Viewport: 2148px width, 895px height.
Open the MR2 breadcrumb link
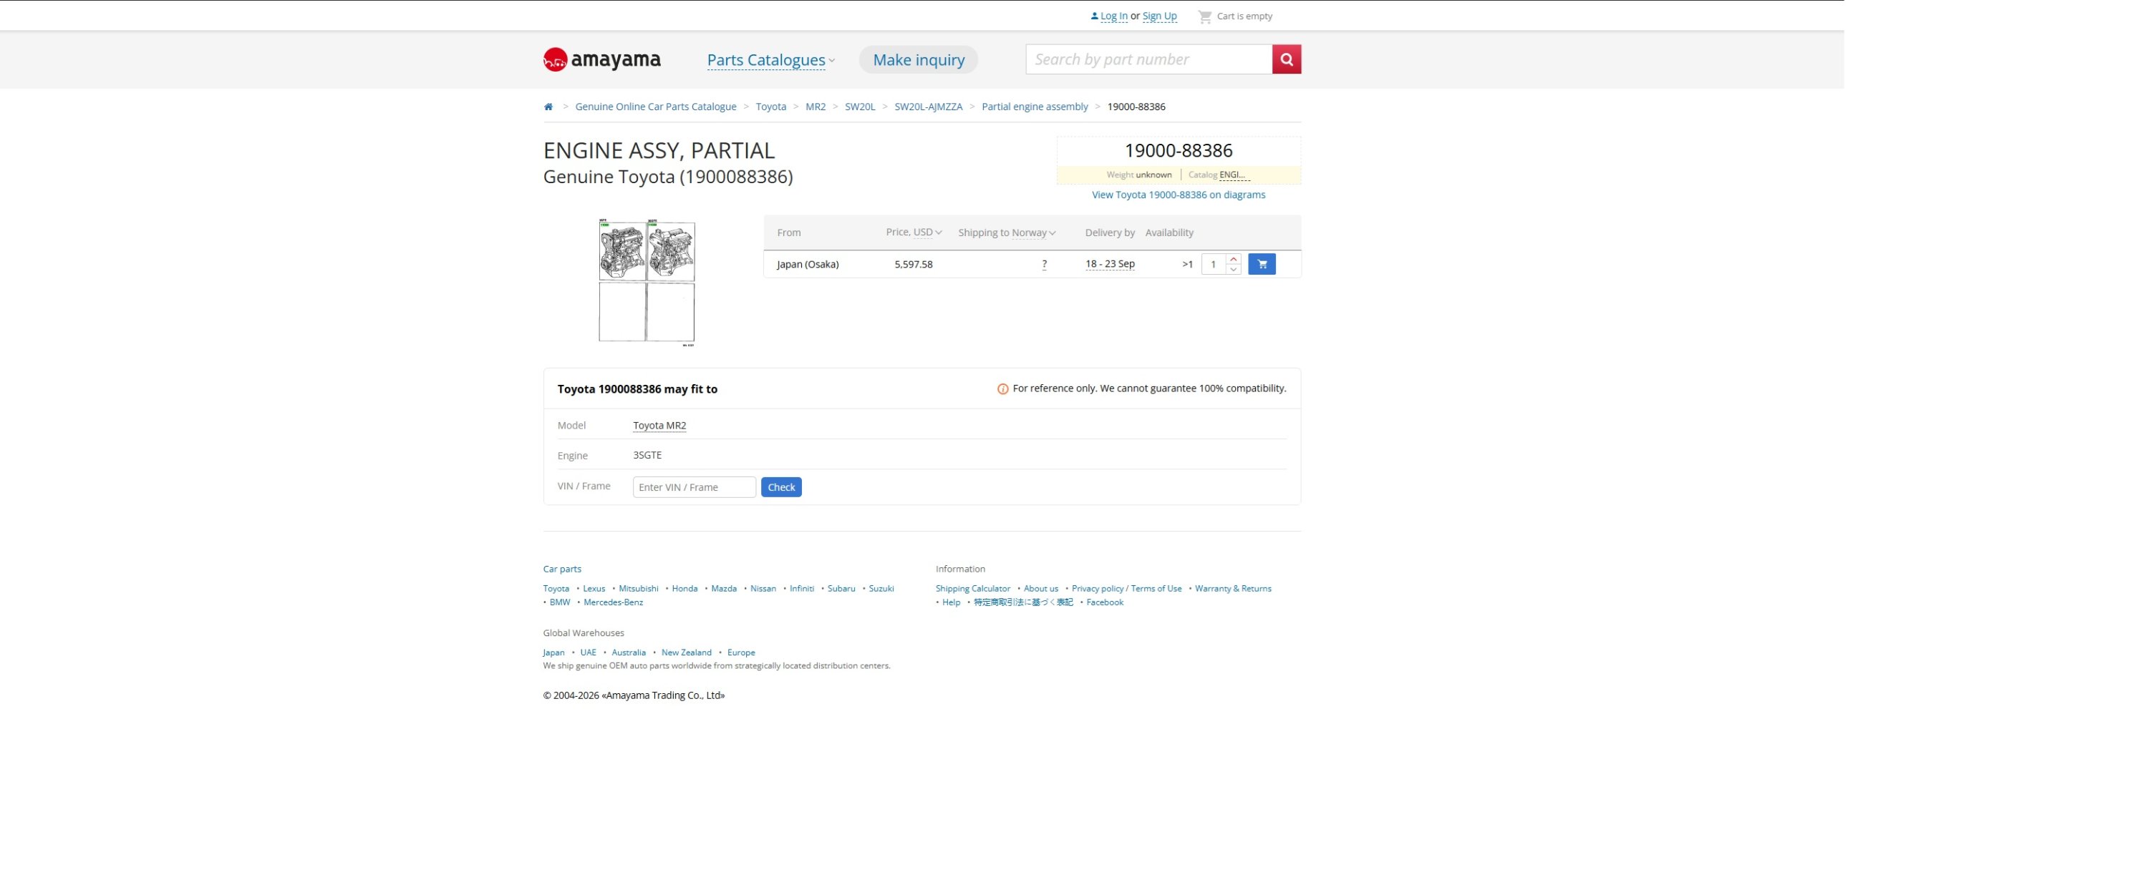click(x=815, y=107)
